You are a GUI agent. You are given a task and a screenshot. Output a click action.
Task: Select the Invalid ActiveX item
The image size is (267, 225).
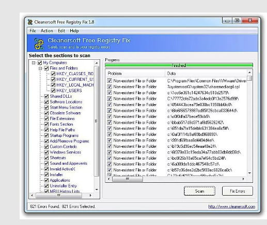pyautogui.click(x=62, y=169)
